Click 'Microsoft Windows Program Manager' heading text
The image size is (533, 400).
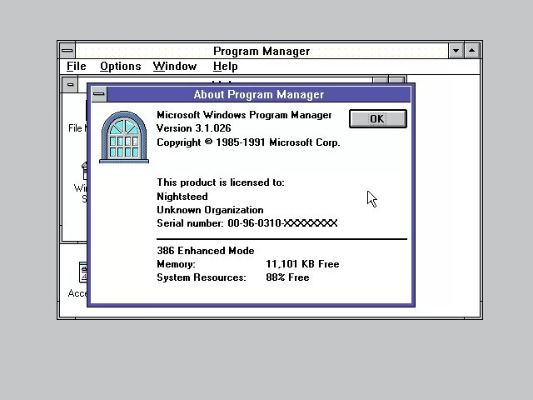coord(244,115)
